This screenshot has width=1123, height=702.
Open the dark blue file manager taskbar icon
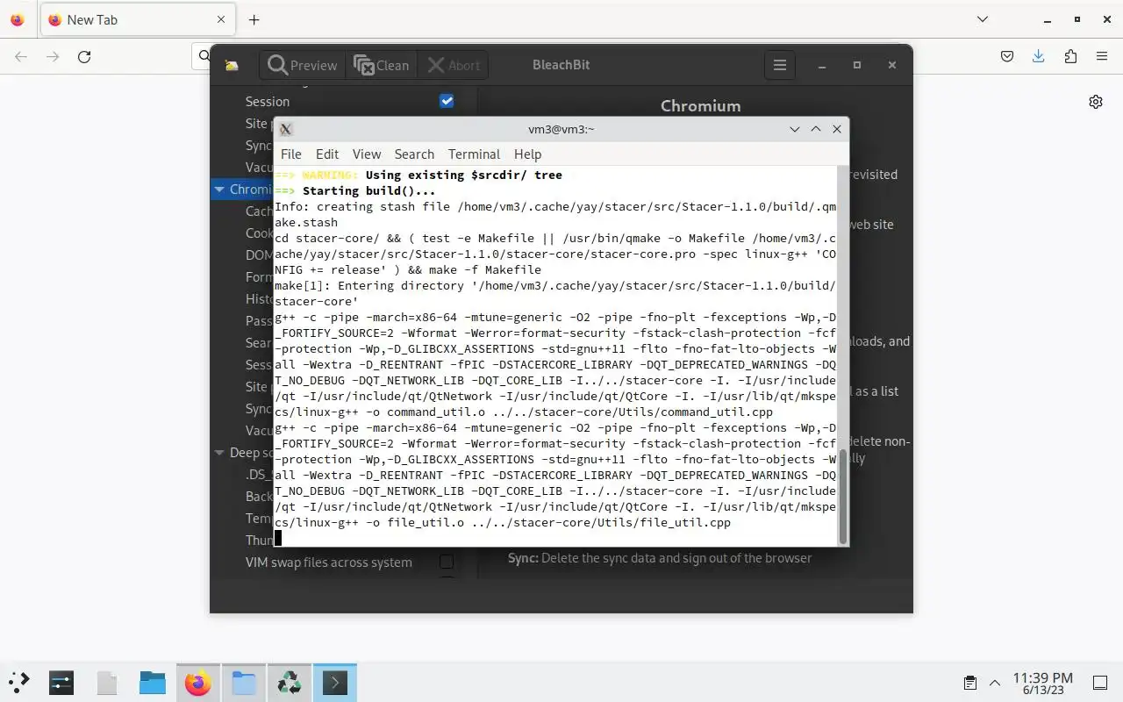point(153,683)
